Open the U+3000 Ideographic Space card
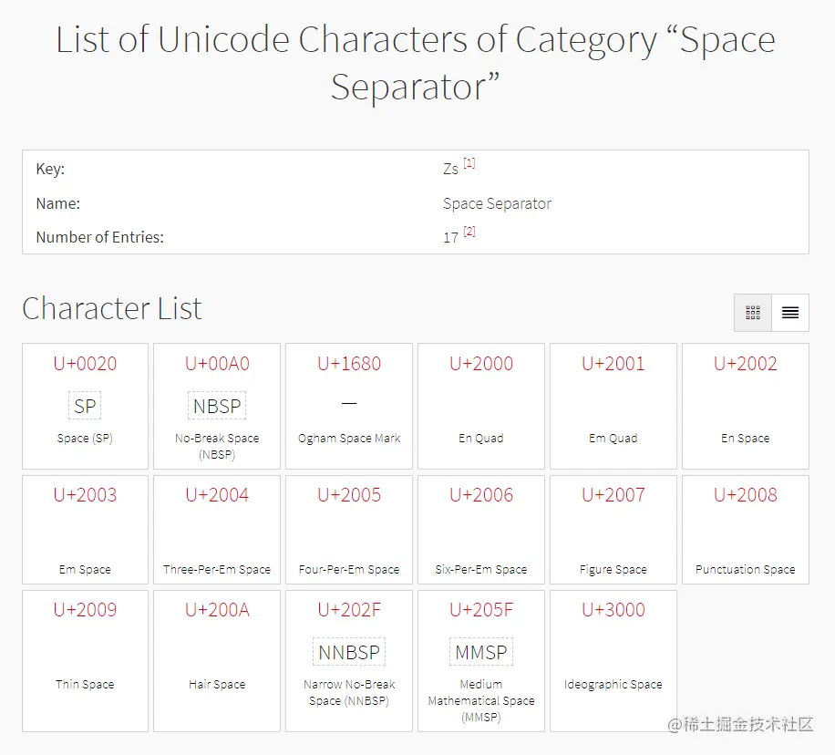This screenshot has height=755, width=835. click(x=613, y=661)
